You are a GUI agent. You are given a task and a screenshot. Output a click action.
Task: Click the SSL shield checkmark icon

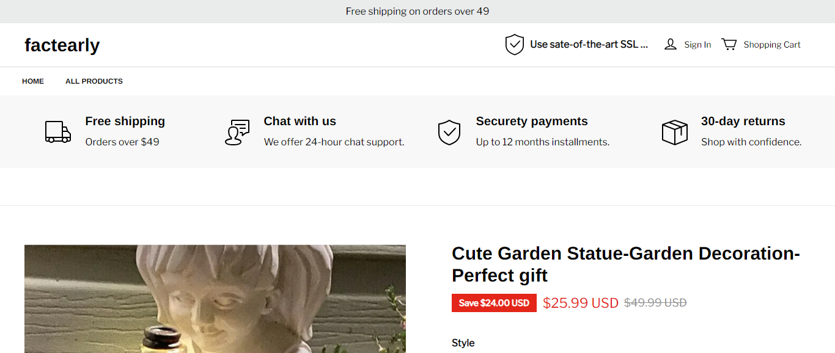pyautogui.click(x=515, y=45)
